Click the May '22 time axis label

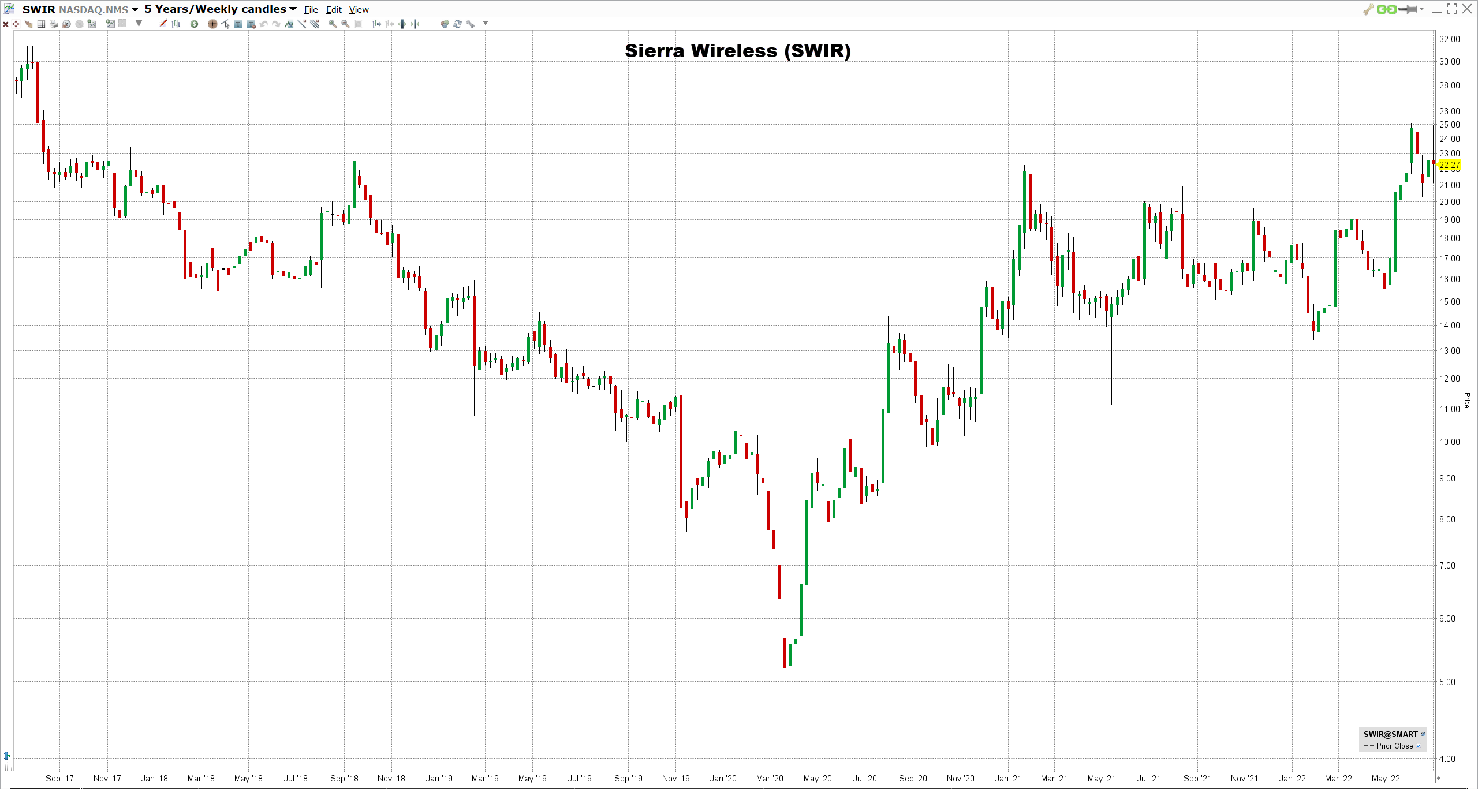click(1386, 778)
